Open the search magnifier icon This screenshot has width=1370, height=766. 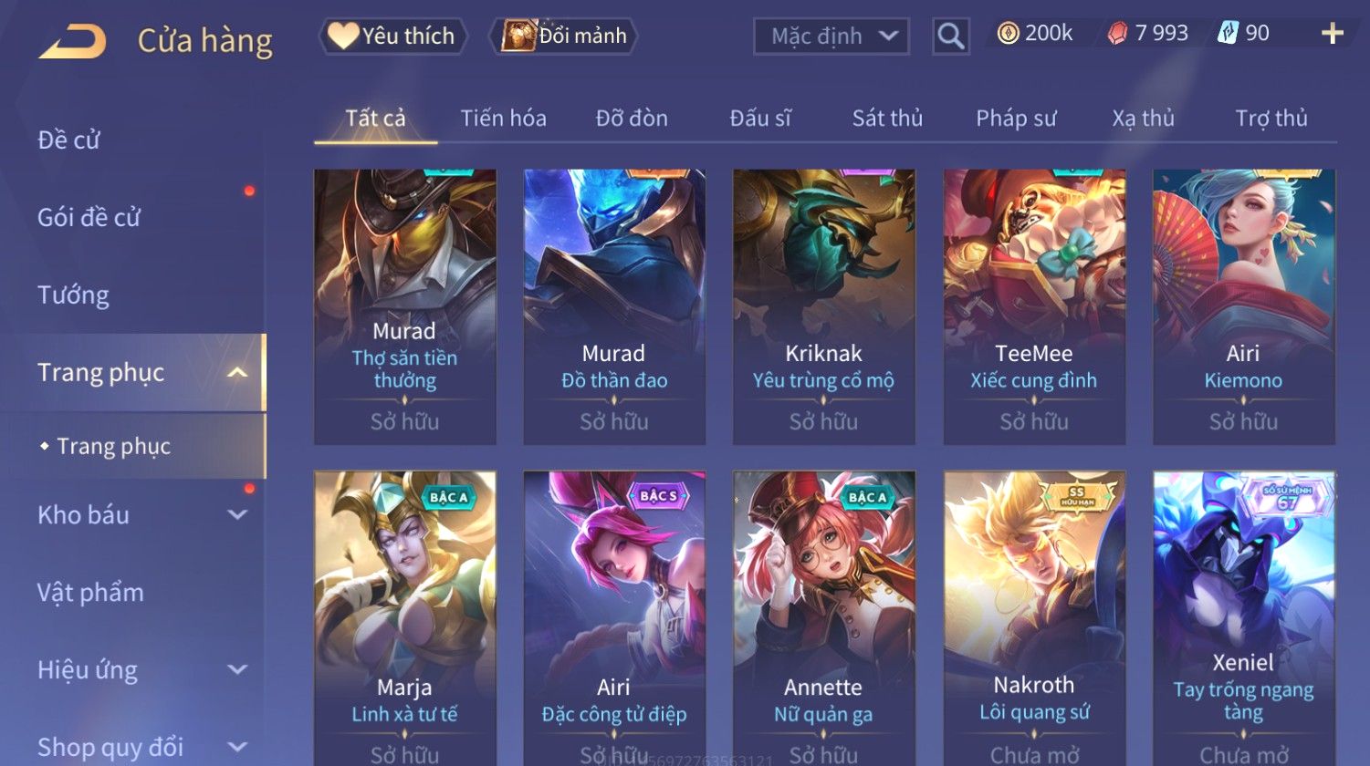click(x=950, y=36)
